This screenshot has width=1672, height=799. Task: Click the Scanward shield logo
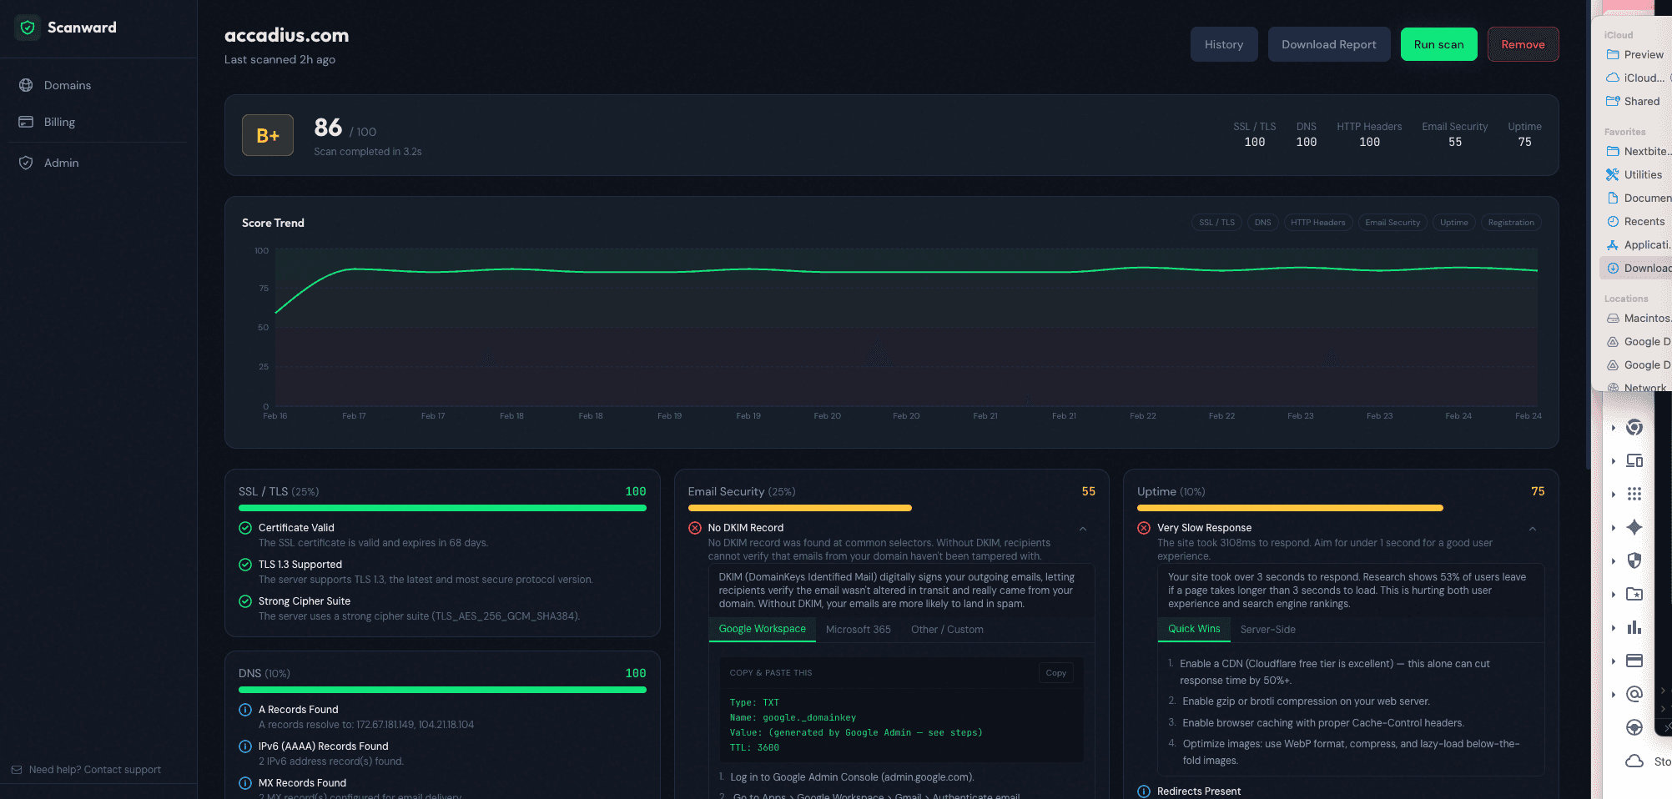[x=28, y=28]
